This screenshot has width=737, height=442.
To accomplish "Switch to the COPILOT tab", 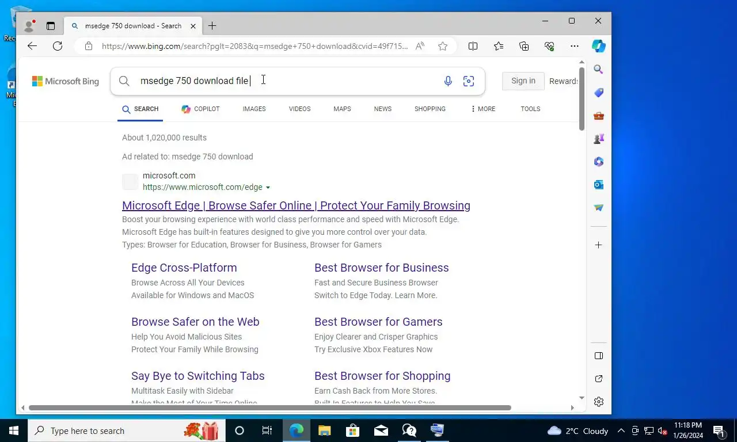I will pos(200,109).
